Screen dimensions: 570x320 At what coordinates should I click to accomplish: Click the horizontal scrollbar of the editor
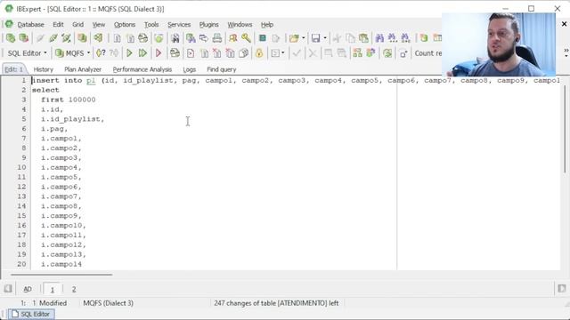coord(61,275)
